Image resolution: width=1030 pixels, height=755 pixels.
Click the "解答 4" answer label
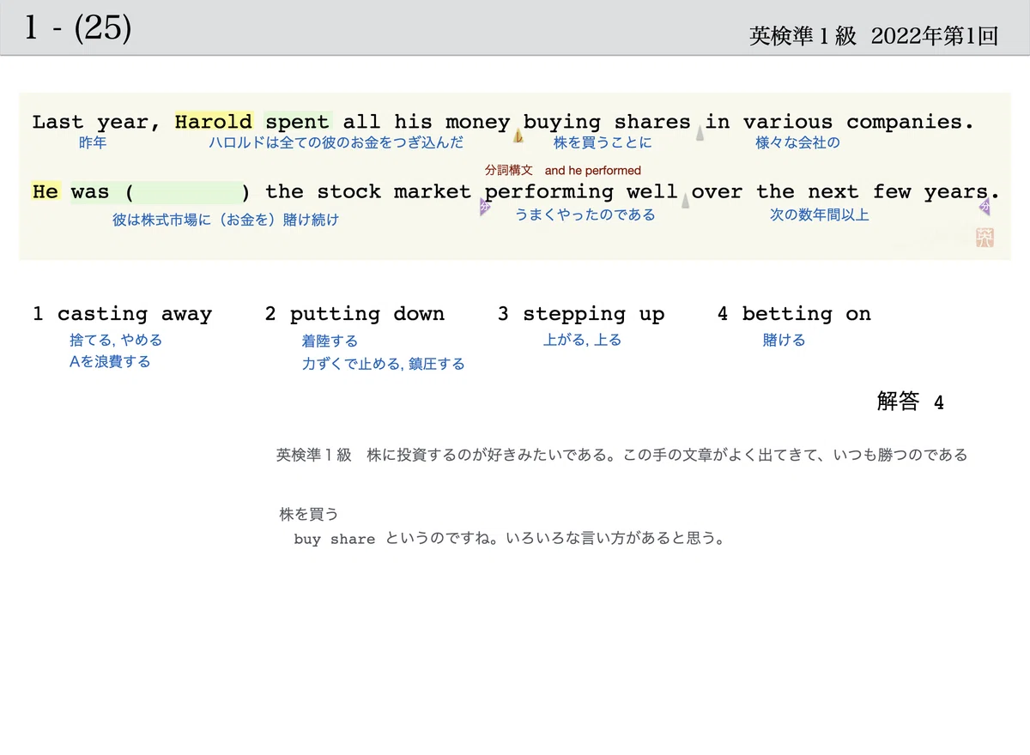910,402
